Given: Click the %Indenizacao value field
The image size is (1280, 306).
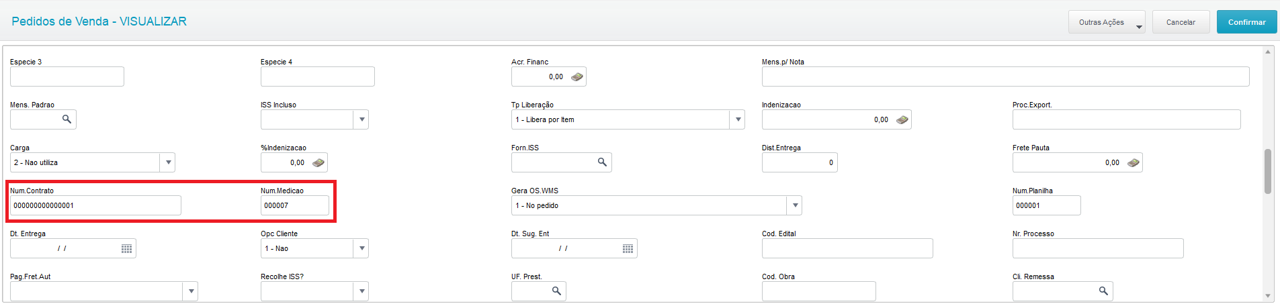Looking at the screenshot, I should point(294,162).
